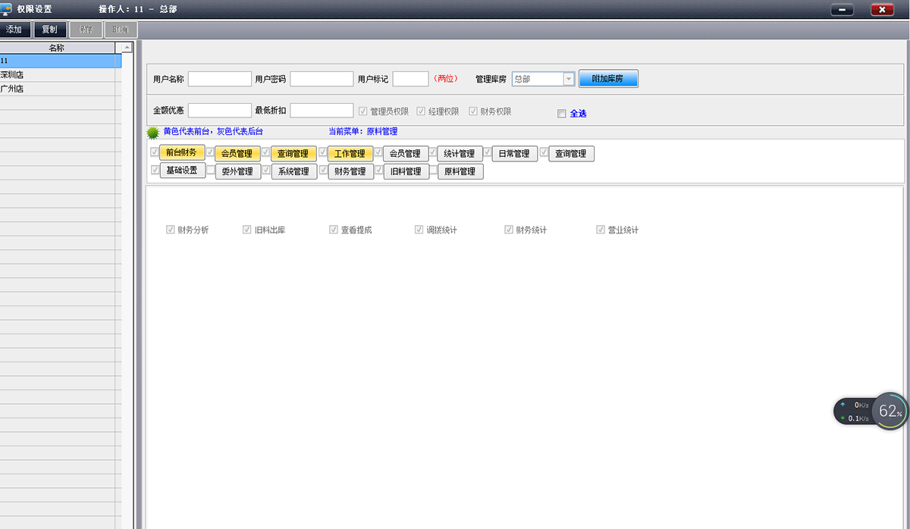Click the 添加 toolbar button
The height and width of the screenshot is (529, 910).
(x=15, y=30)
